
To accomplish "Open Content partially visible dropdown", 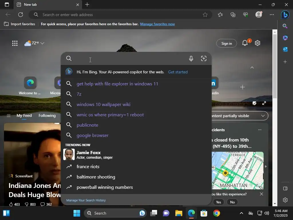I will (240, 116).
